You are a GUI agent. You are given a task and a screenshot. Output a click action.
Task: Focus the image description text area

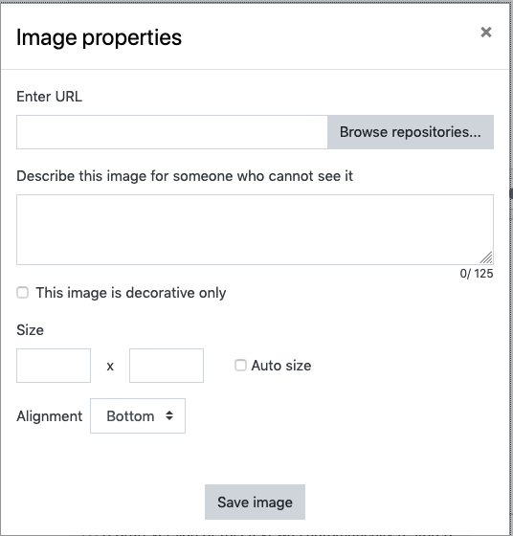point(255,230)
